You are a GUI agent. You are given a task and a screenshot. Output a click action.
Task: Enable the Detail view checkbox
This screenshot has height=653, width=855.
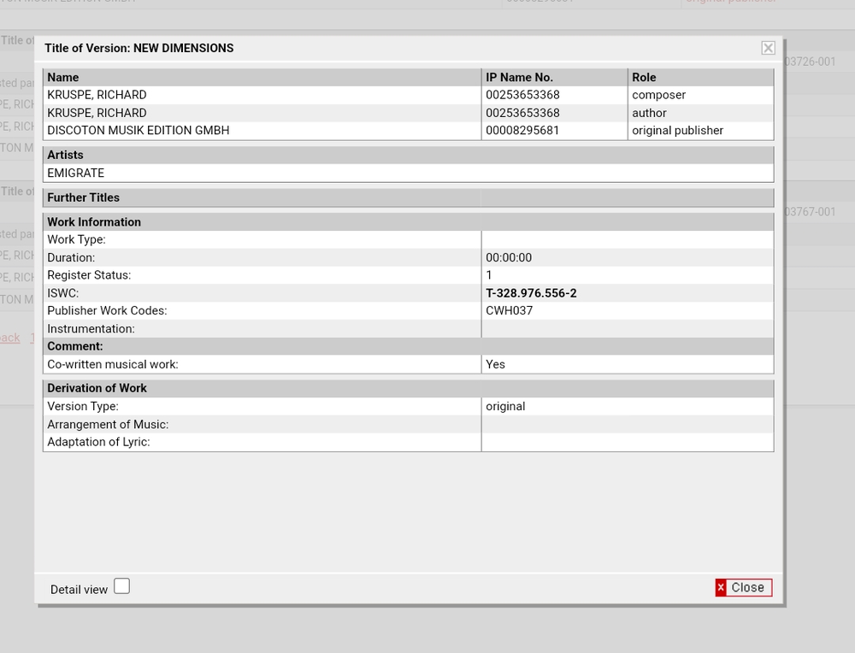[x=121, y=586]
